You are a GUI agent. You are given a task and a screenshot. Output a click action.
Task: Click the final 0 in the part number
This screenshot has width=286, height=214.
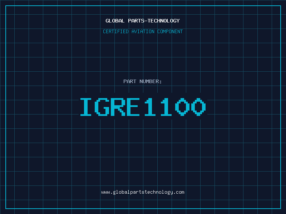coord(198,107)
